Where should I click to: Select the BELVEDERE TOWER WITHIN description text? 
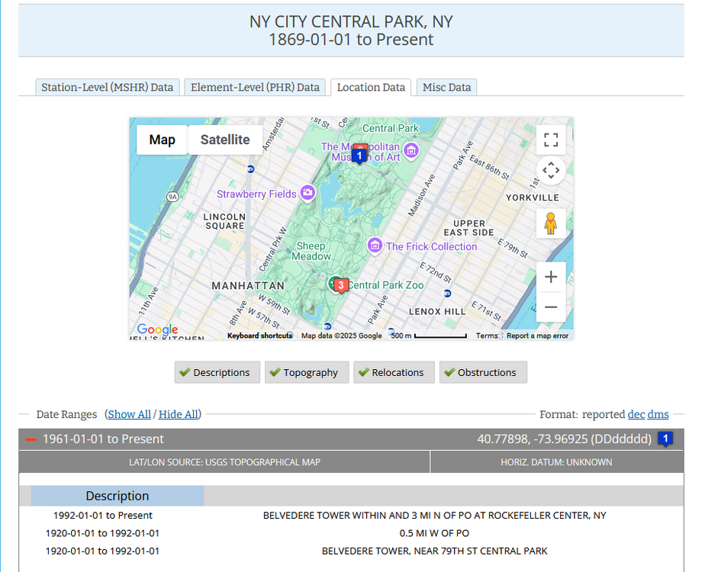click(x=434, y=515)
